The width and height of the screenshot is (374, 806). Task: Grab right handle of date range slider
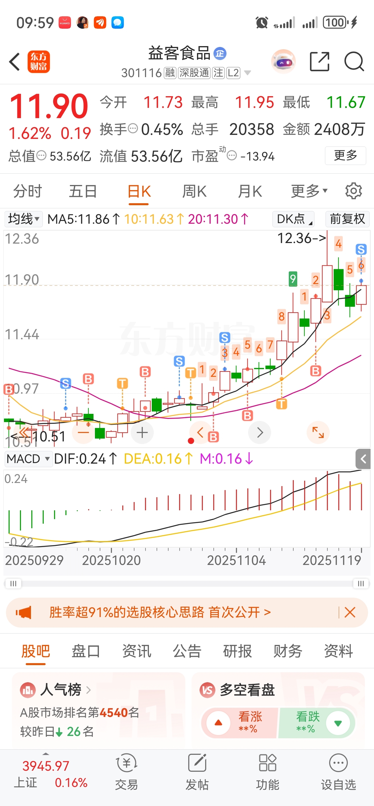click(x=361, y=583)
